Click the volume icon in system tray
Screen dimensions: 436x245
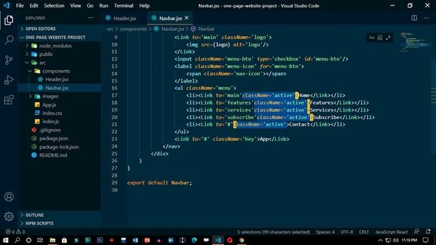click(396, 240)
